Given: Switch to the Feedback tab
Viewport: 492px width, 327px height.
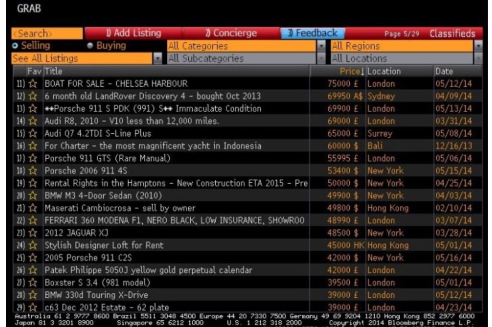Looking at the screenshot, I should tap(311, 33).
